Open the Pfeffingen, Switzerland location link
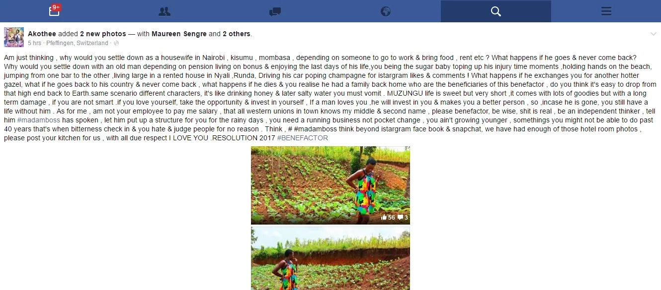The height and width of the screenshot is (290, 661). click(77, 43)
